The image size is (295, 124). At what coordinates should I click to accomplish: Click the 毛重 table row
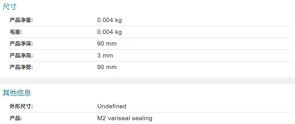[x=150, y=32]
